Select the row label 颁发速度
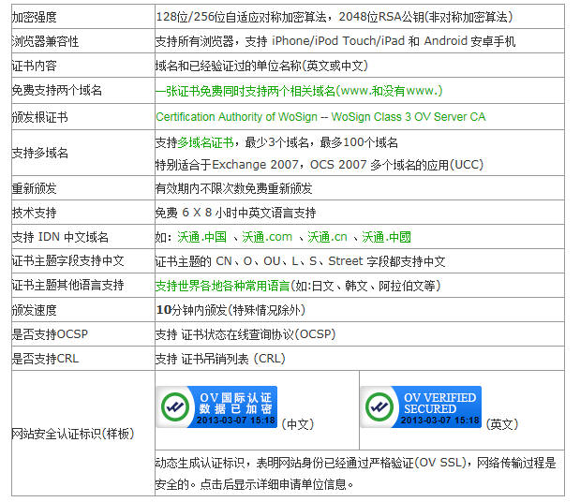 coord(34,310)
